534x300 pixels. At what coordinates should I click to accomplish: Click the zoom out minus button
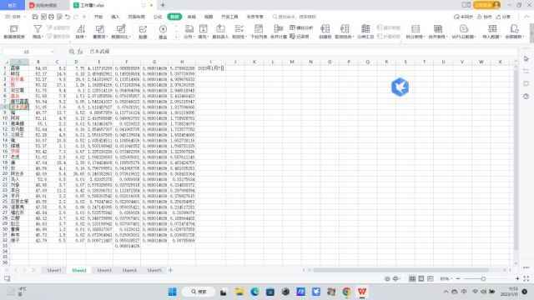click(458, 279)
